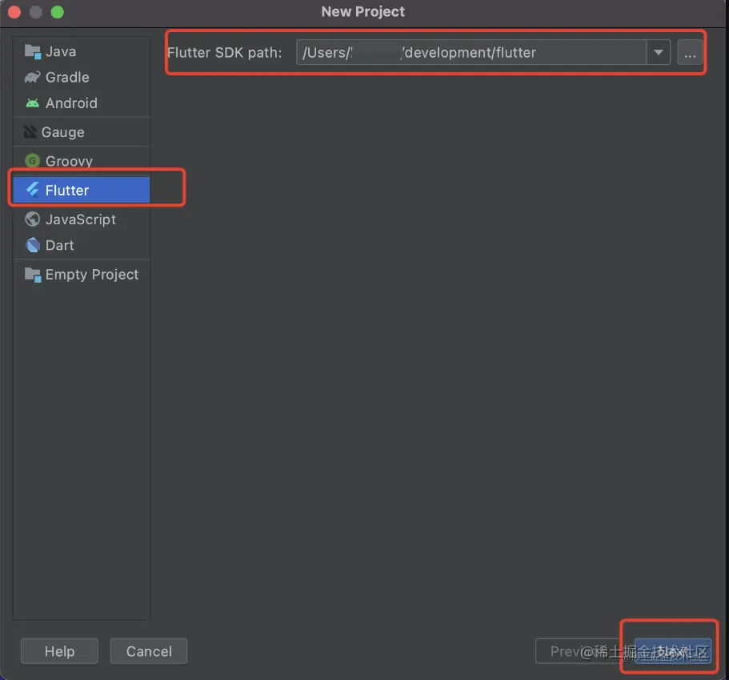Click inside the Flutter SDK path field
Screen dimensions: 729x680
tap(471, 53)
